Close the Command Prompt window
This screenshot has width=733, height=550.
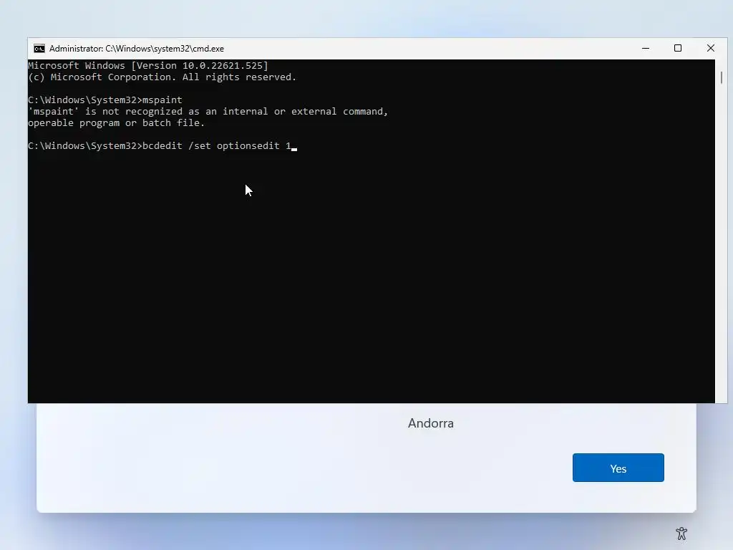click(711, 48)
